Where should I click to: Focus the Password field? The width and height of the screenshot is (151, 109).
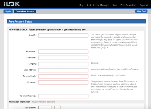tap(63, 82)
